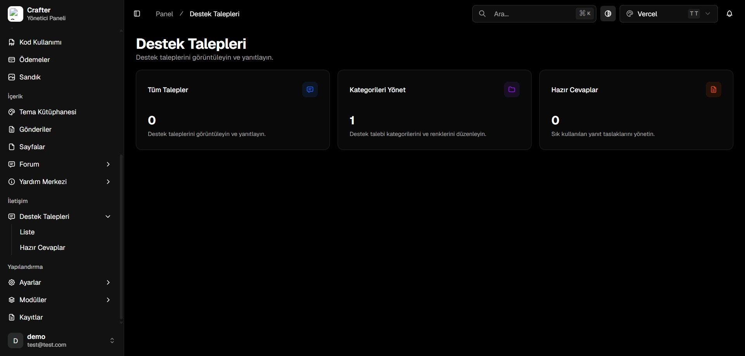Screen dimensions: 745x356
Task: Click the Yönetici Paneli subtitle
Action: [x=46, y=18]
